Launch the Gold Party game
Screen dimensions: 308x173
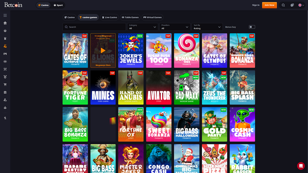pyautogui.click(x=215, y=124)
